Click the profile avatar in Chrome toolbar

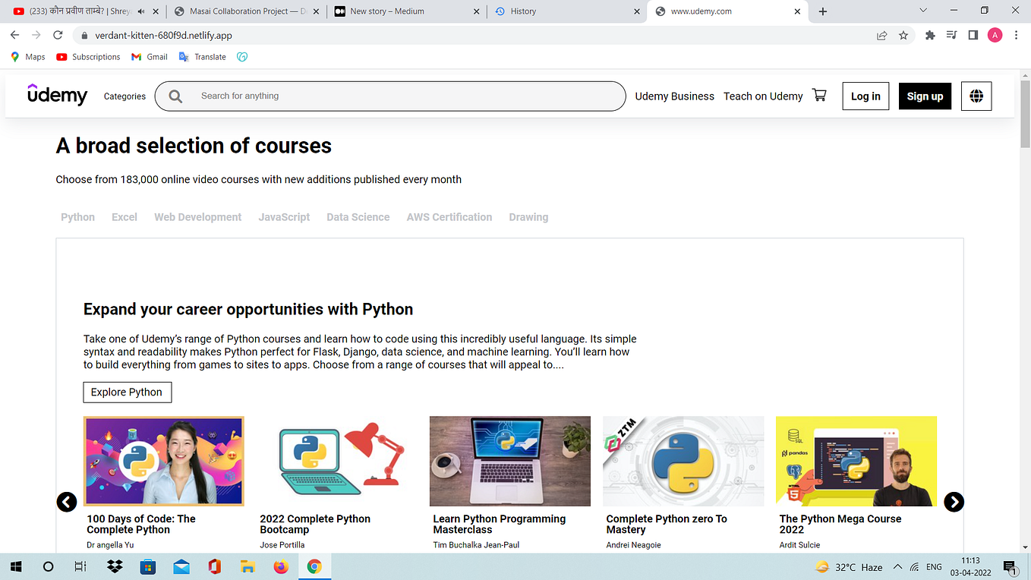[995, 35]
